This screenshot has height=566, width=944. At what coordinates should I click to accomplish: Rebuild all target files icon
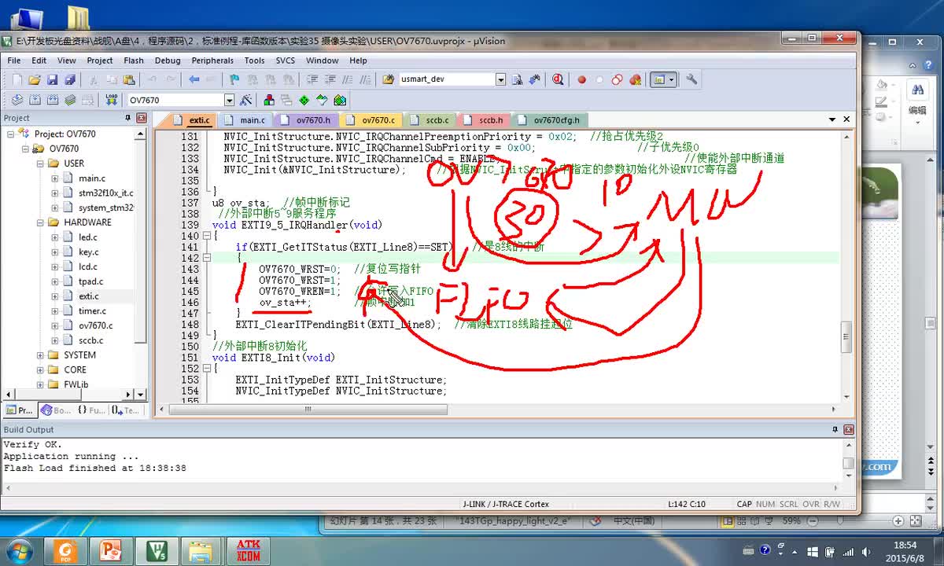(x=53, y=100)
